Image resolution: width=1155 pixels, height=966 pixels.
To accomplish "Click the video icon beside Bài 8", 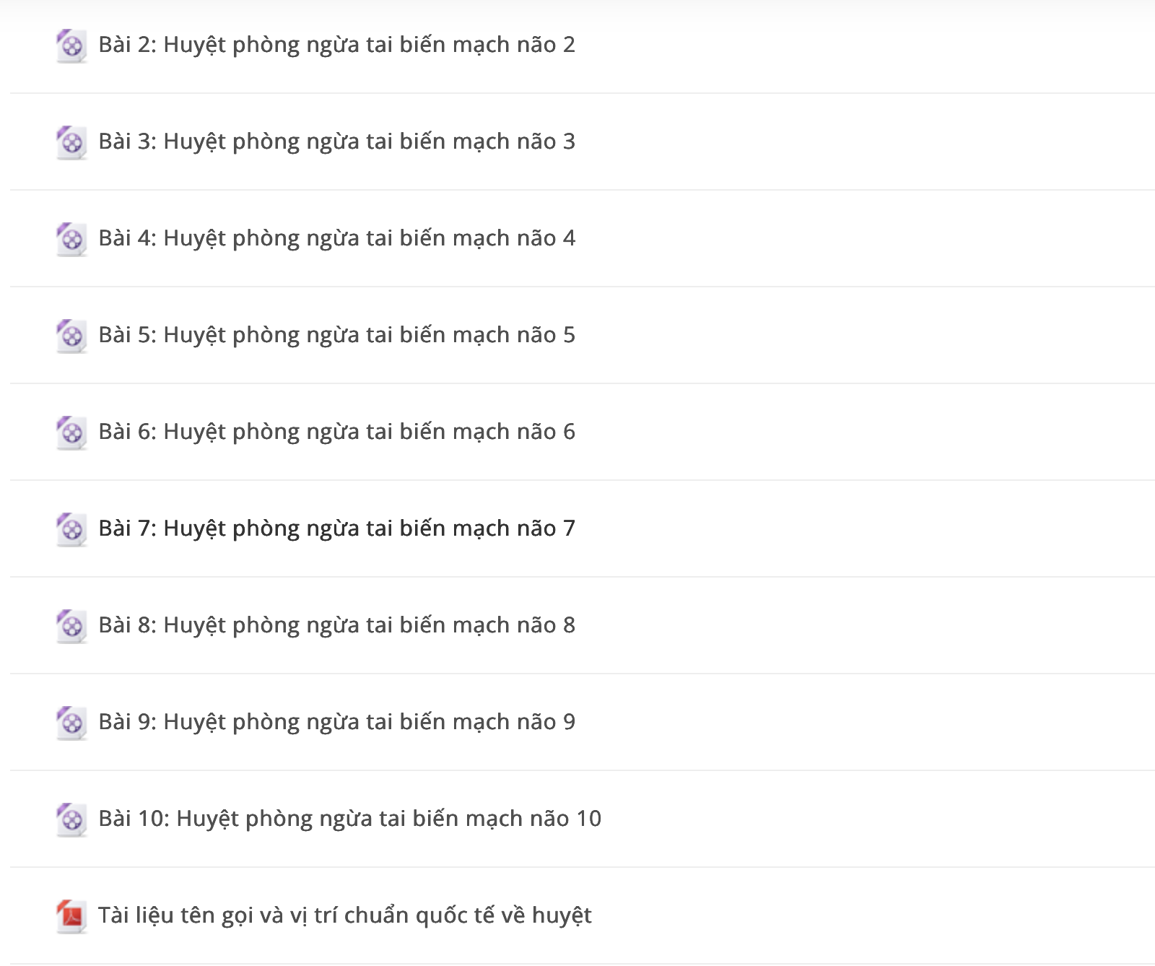I will [71, 627].
